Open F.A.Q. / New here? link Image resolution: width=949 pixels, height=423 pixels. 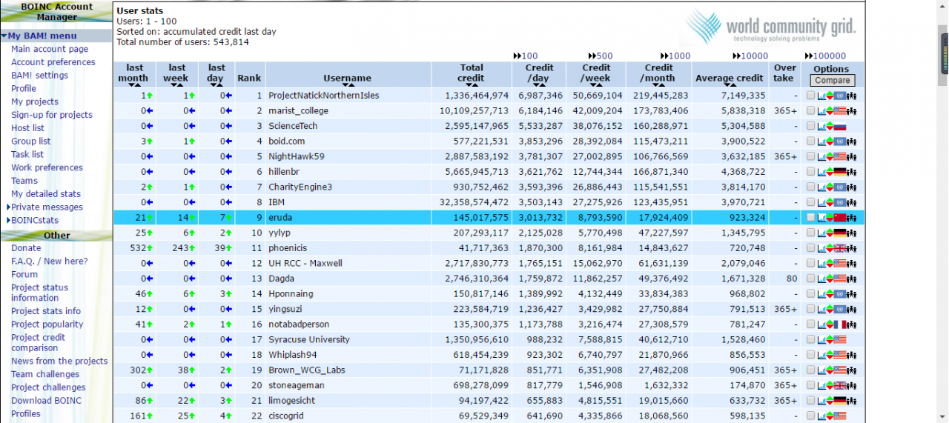[50, 261]
